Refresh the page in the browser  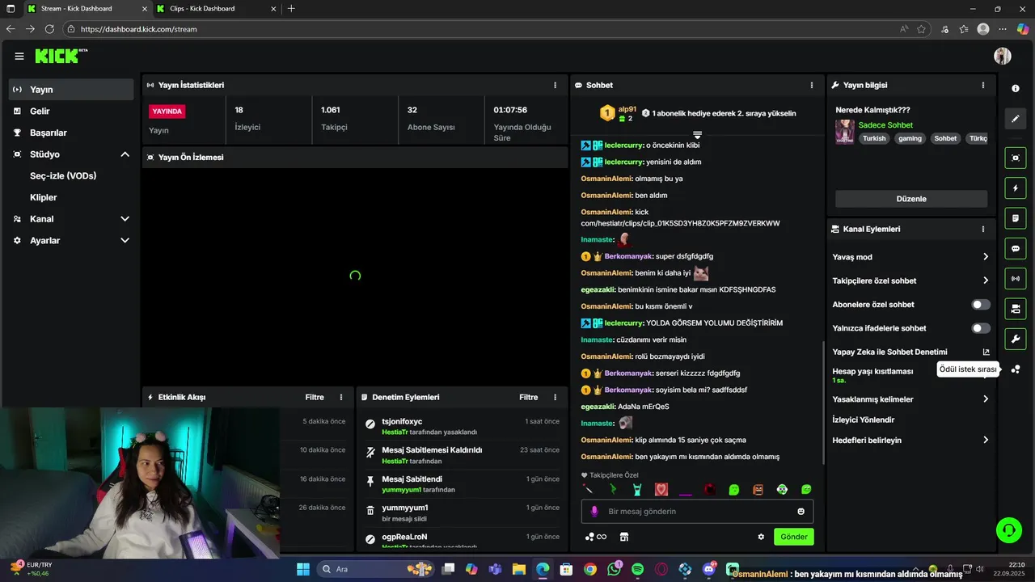click(x=49, y=29)
